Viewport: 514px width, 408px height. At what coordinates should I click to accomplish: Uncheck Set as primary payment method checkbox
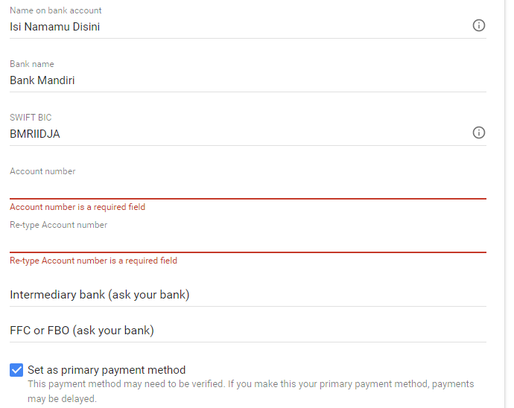(x=16, y=370)
